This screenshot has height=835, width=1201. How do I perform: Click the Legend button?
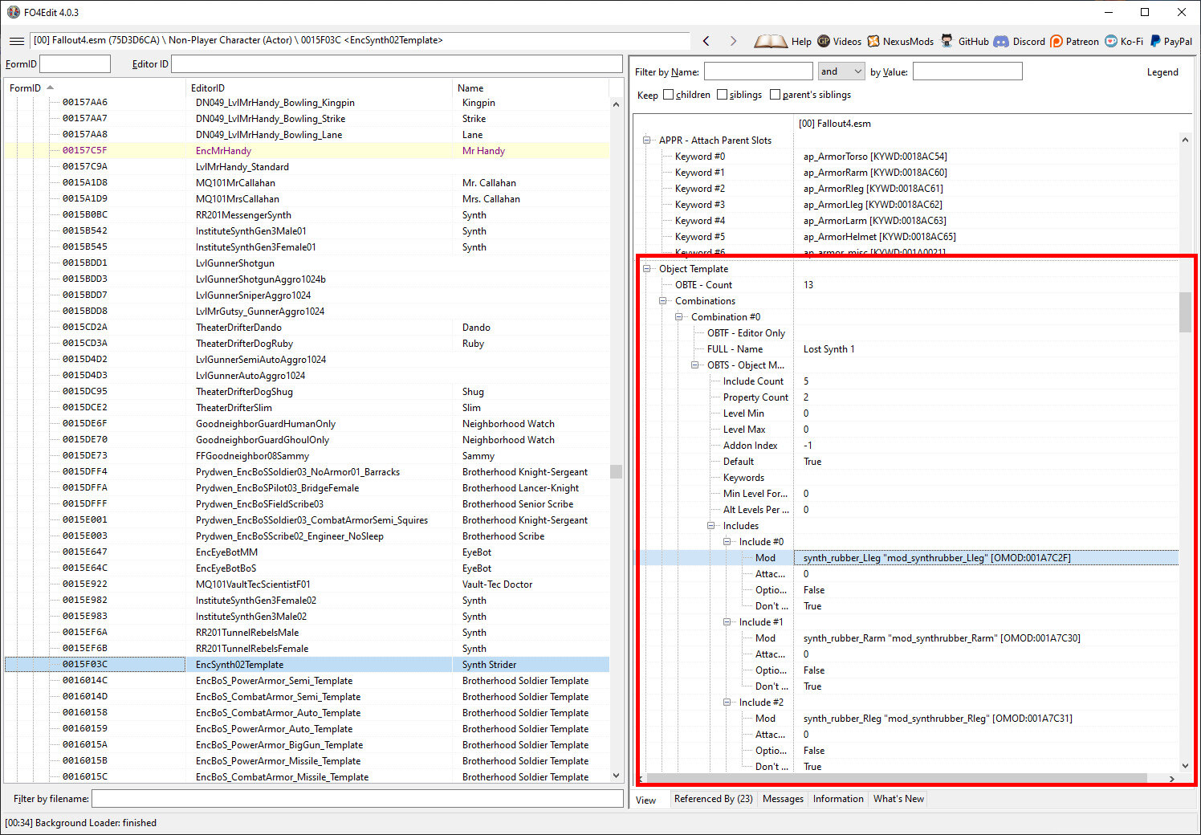pos(1162,72)
